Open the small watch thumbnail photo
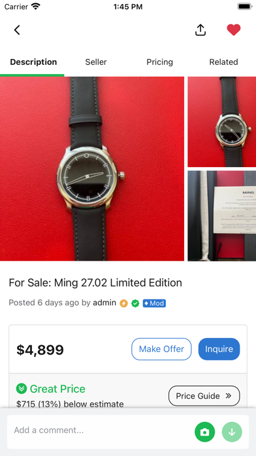 pos(222,122)
